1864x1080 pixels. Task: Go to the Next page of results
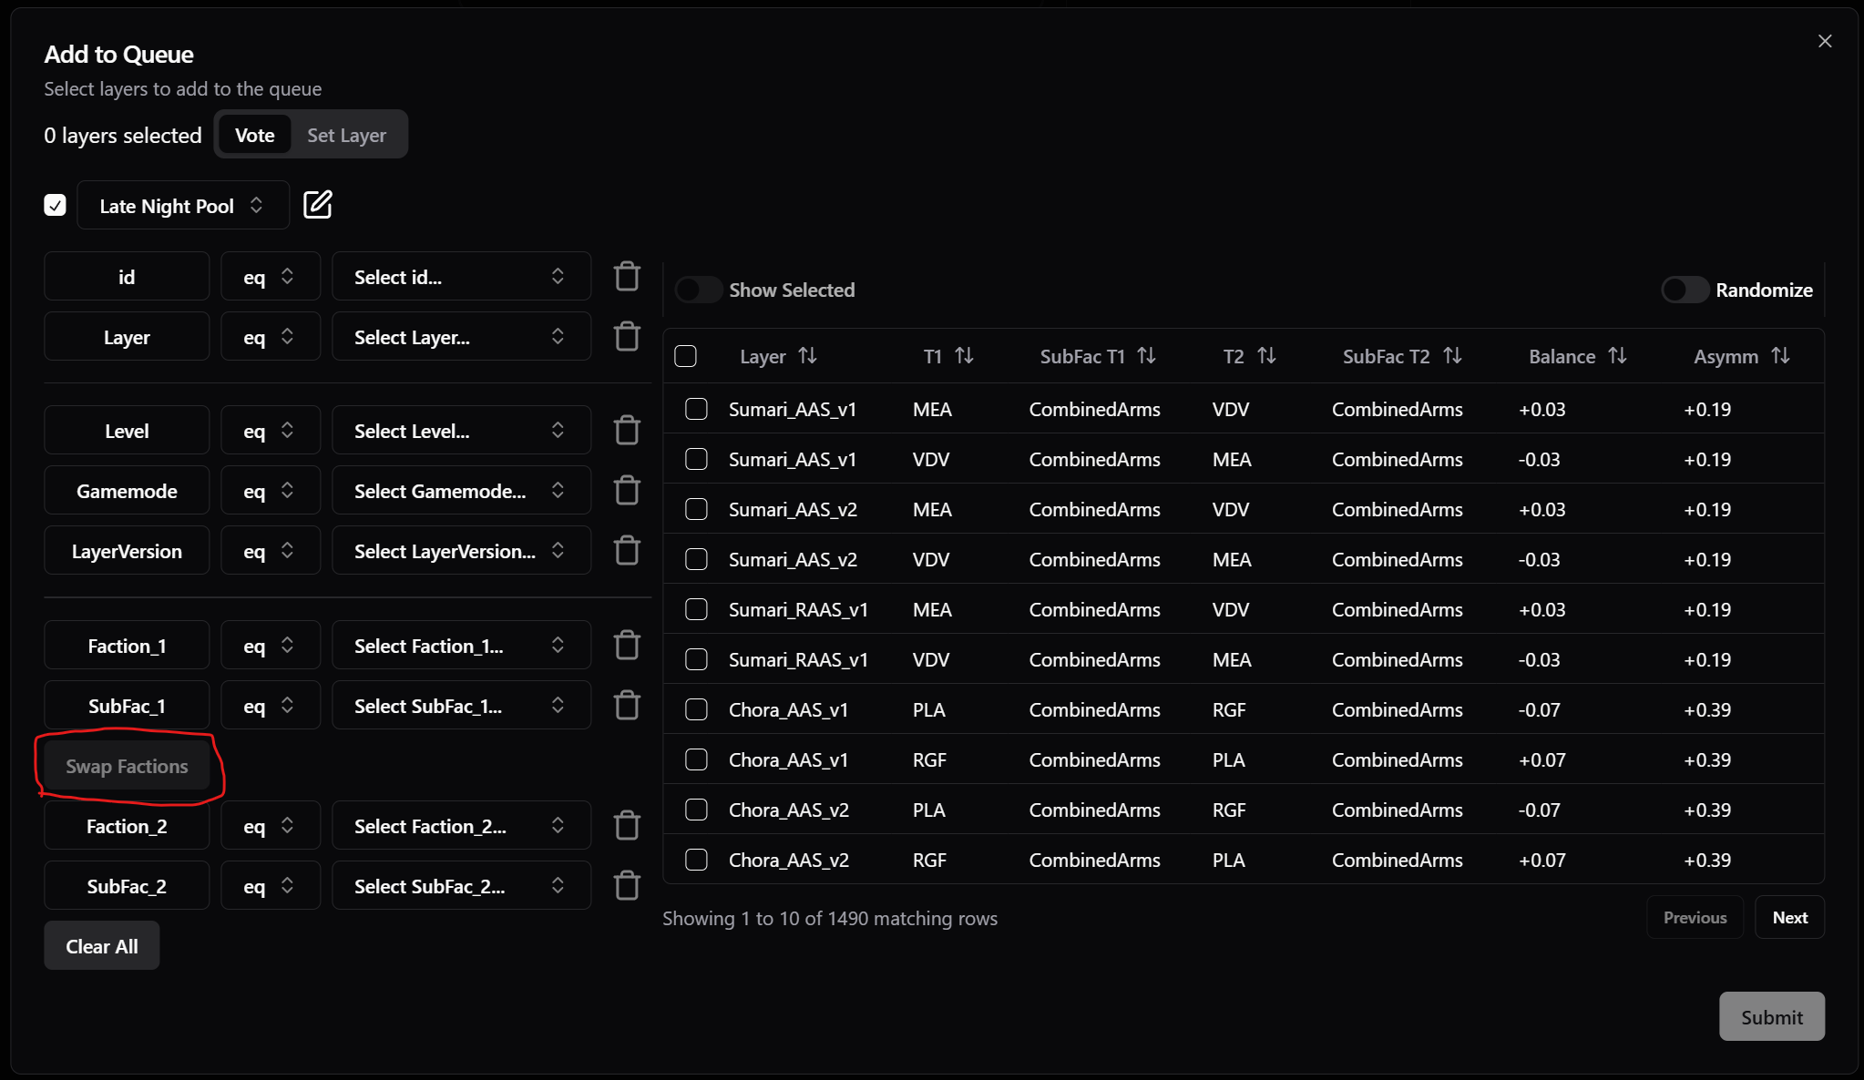(x=1789, y=917)
